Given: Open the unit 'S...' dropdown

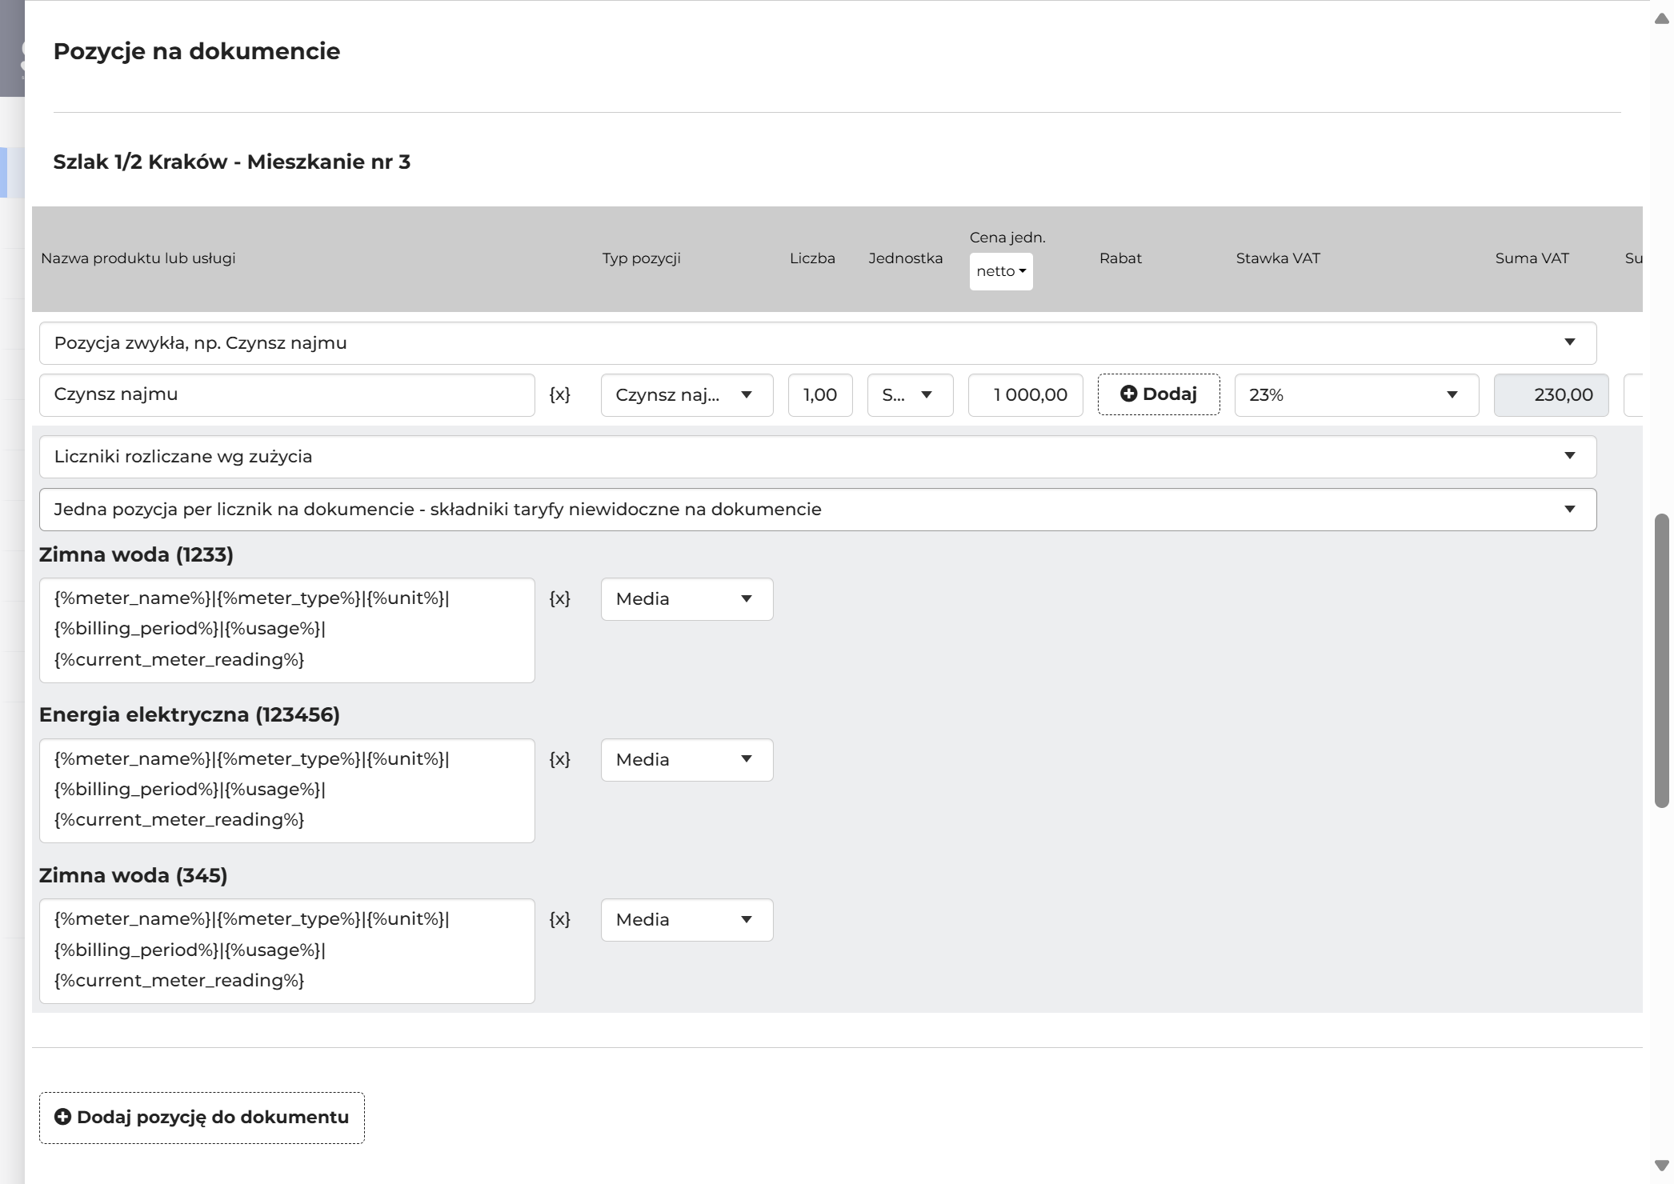Looking at the screenshot, I should tap(910, 394).
